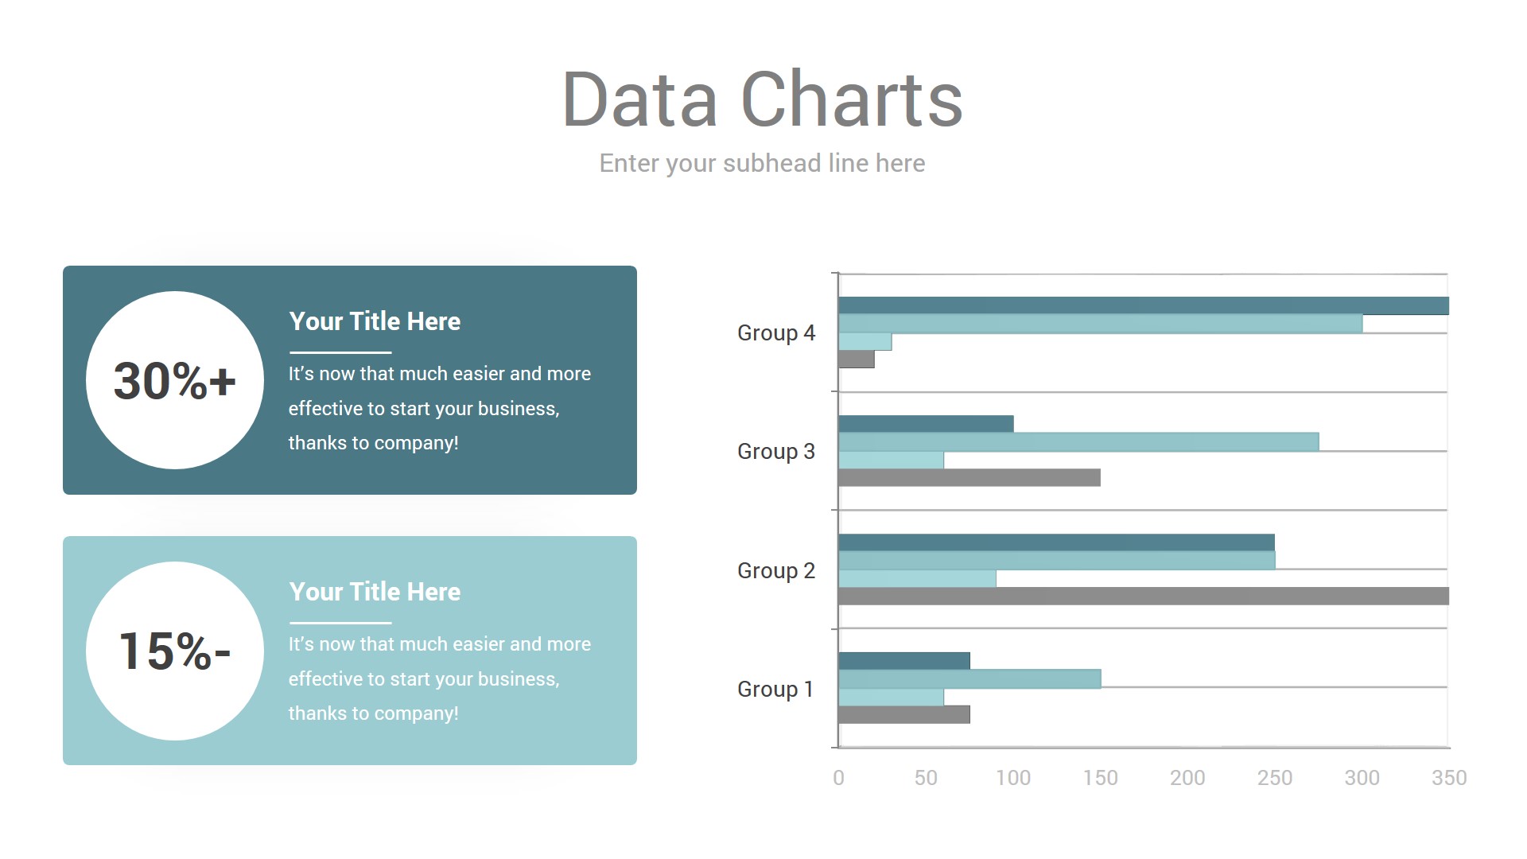The height and width of the screenshot is (859, 1527).
Task: Select "Your Title Here" in the dark teal card
Action: [x=375, y=321]
